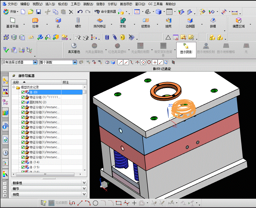Image resolution: width=256 pixels, height=208 pixels.
Task: Select the Extrude (拉伸) tool
Action: [35, 23]
